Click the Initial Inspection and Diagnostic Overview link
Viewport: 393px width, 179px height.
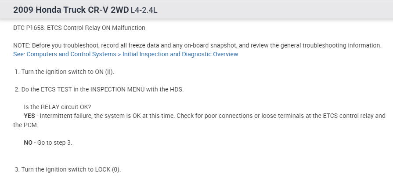180,54
